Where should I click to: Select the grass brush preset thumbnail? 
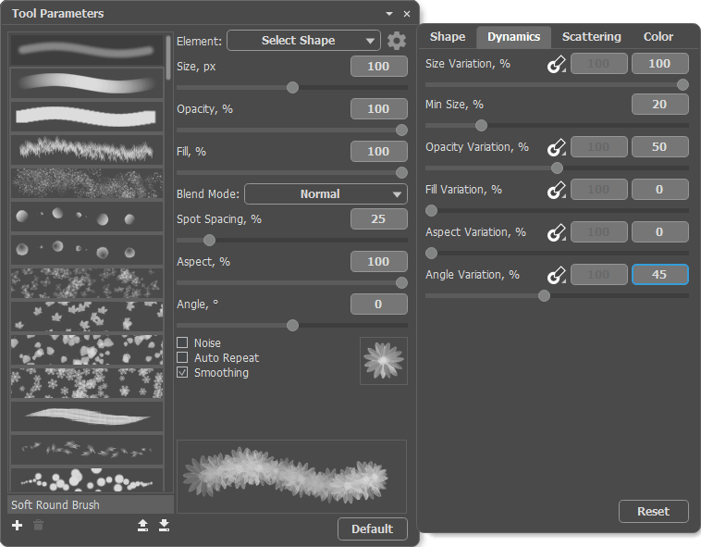click(x=86, y=149)
